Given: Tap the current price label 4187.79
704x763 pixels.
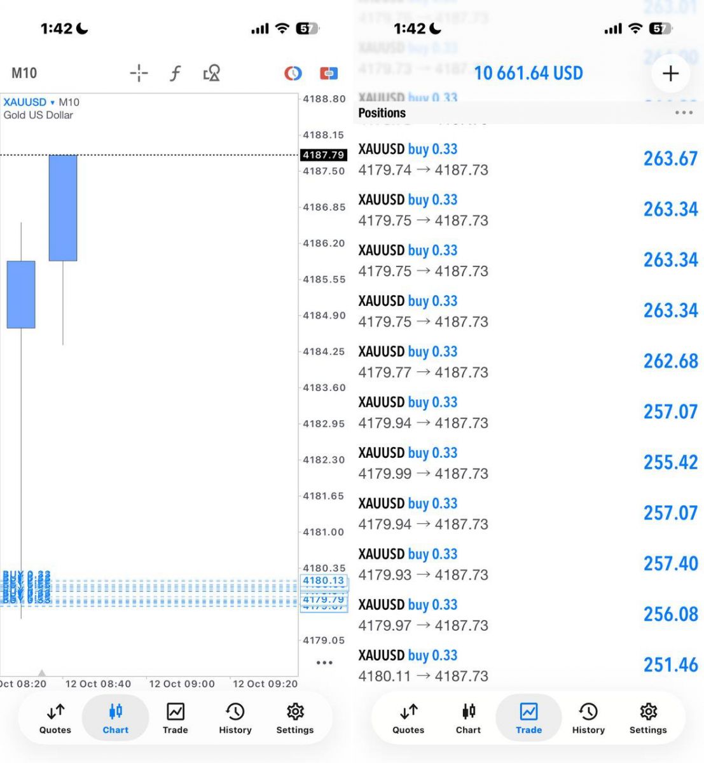Looking at the screenshot, I should coord(324,155).
